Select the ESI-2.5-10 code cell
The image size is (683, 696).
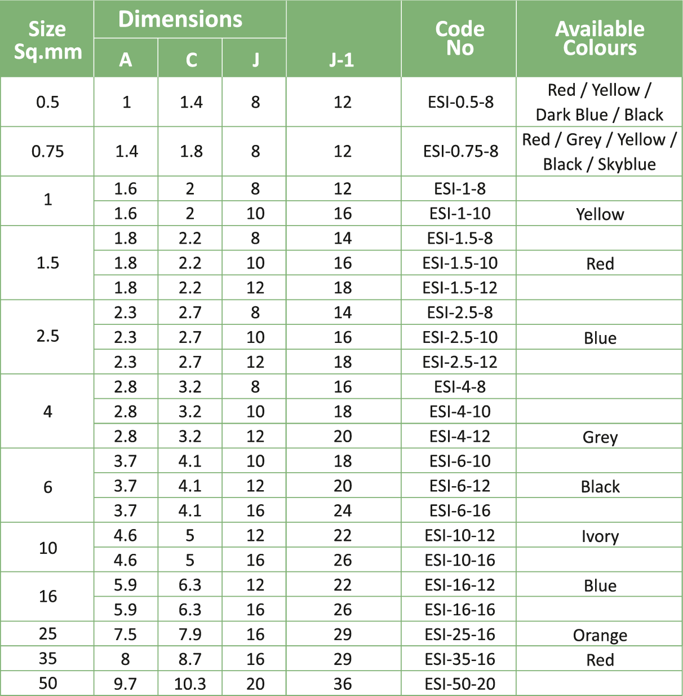pos(460,337)
